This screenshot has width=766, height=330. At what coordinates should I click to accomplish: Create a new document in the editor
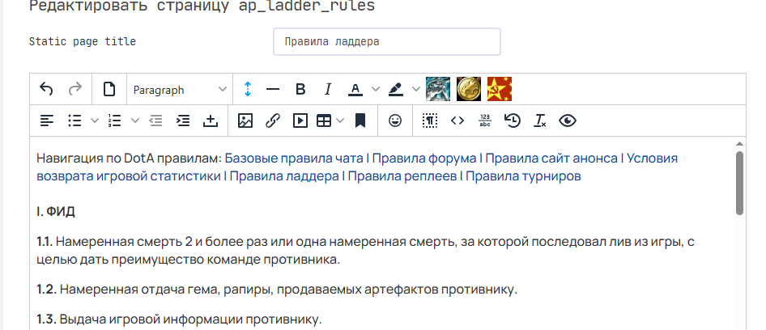click(109, 89)
